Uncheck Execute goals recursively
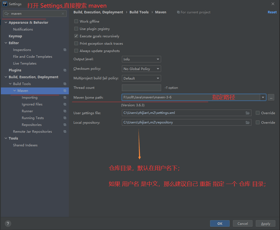The width and height of the screenshot is (280, 230). pos(76,36)
